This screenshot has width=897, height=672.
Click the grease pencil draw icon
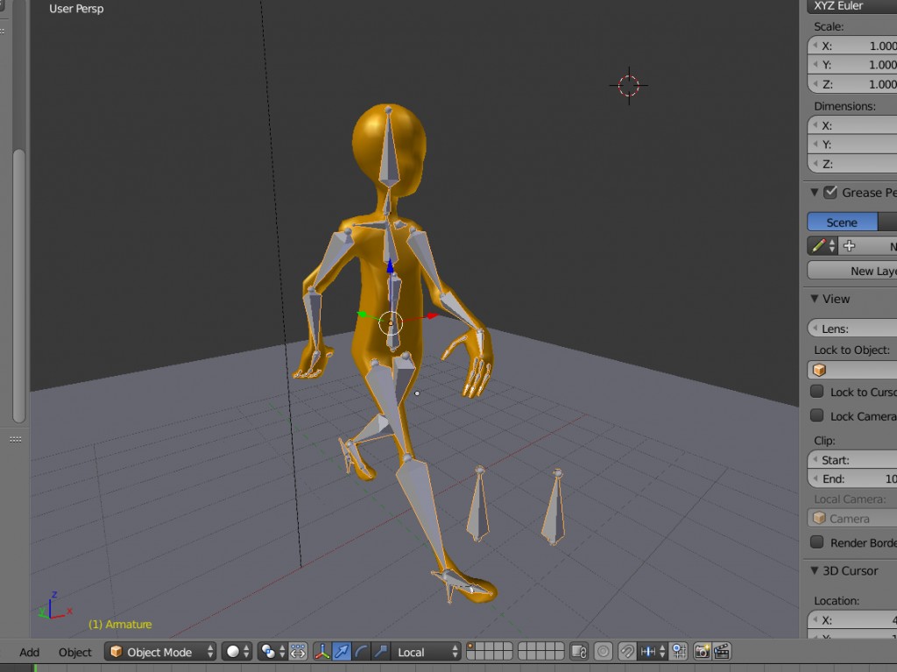[x=816, y=245]
